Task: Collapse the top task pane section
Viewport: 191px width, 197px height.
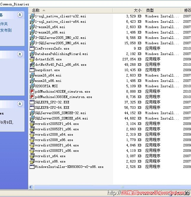Action: click(x=20, y=15)
